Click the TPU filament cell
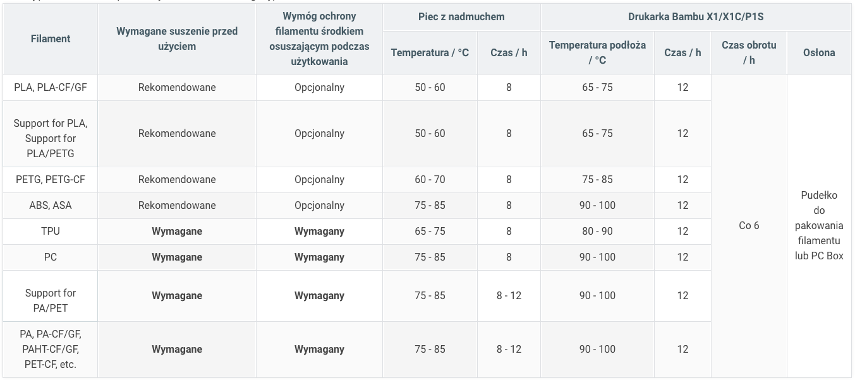Viewport: 855px width, 383px height. click(x=51, y=232)
